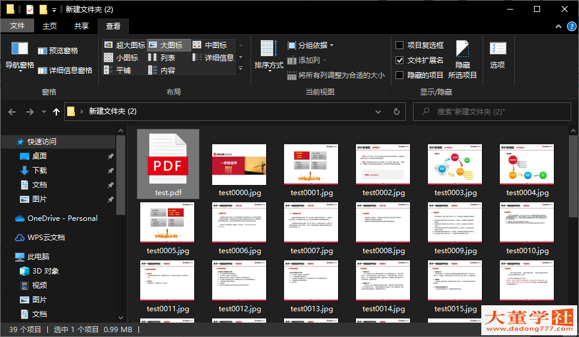
Task: Toggle the 预览窗格 preview pane
Action: pyautogui.click(x=58, y=50)
